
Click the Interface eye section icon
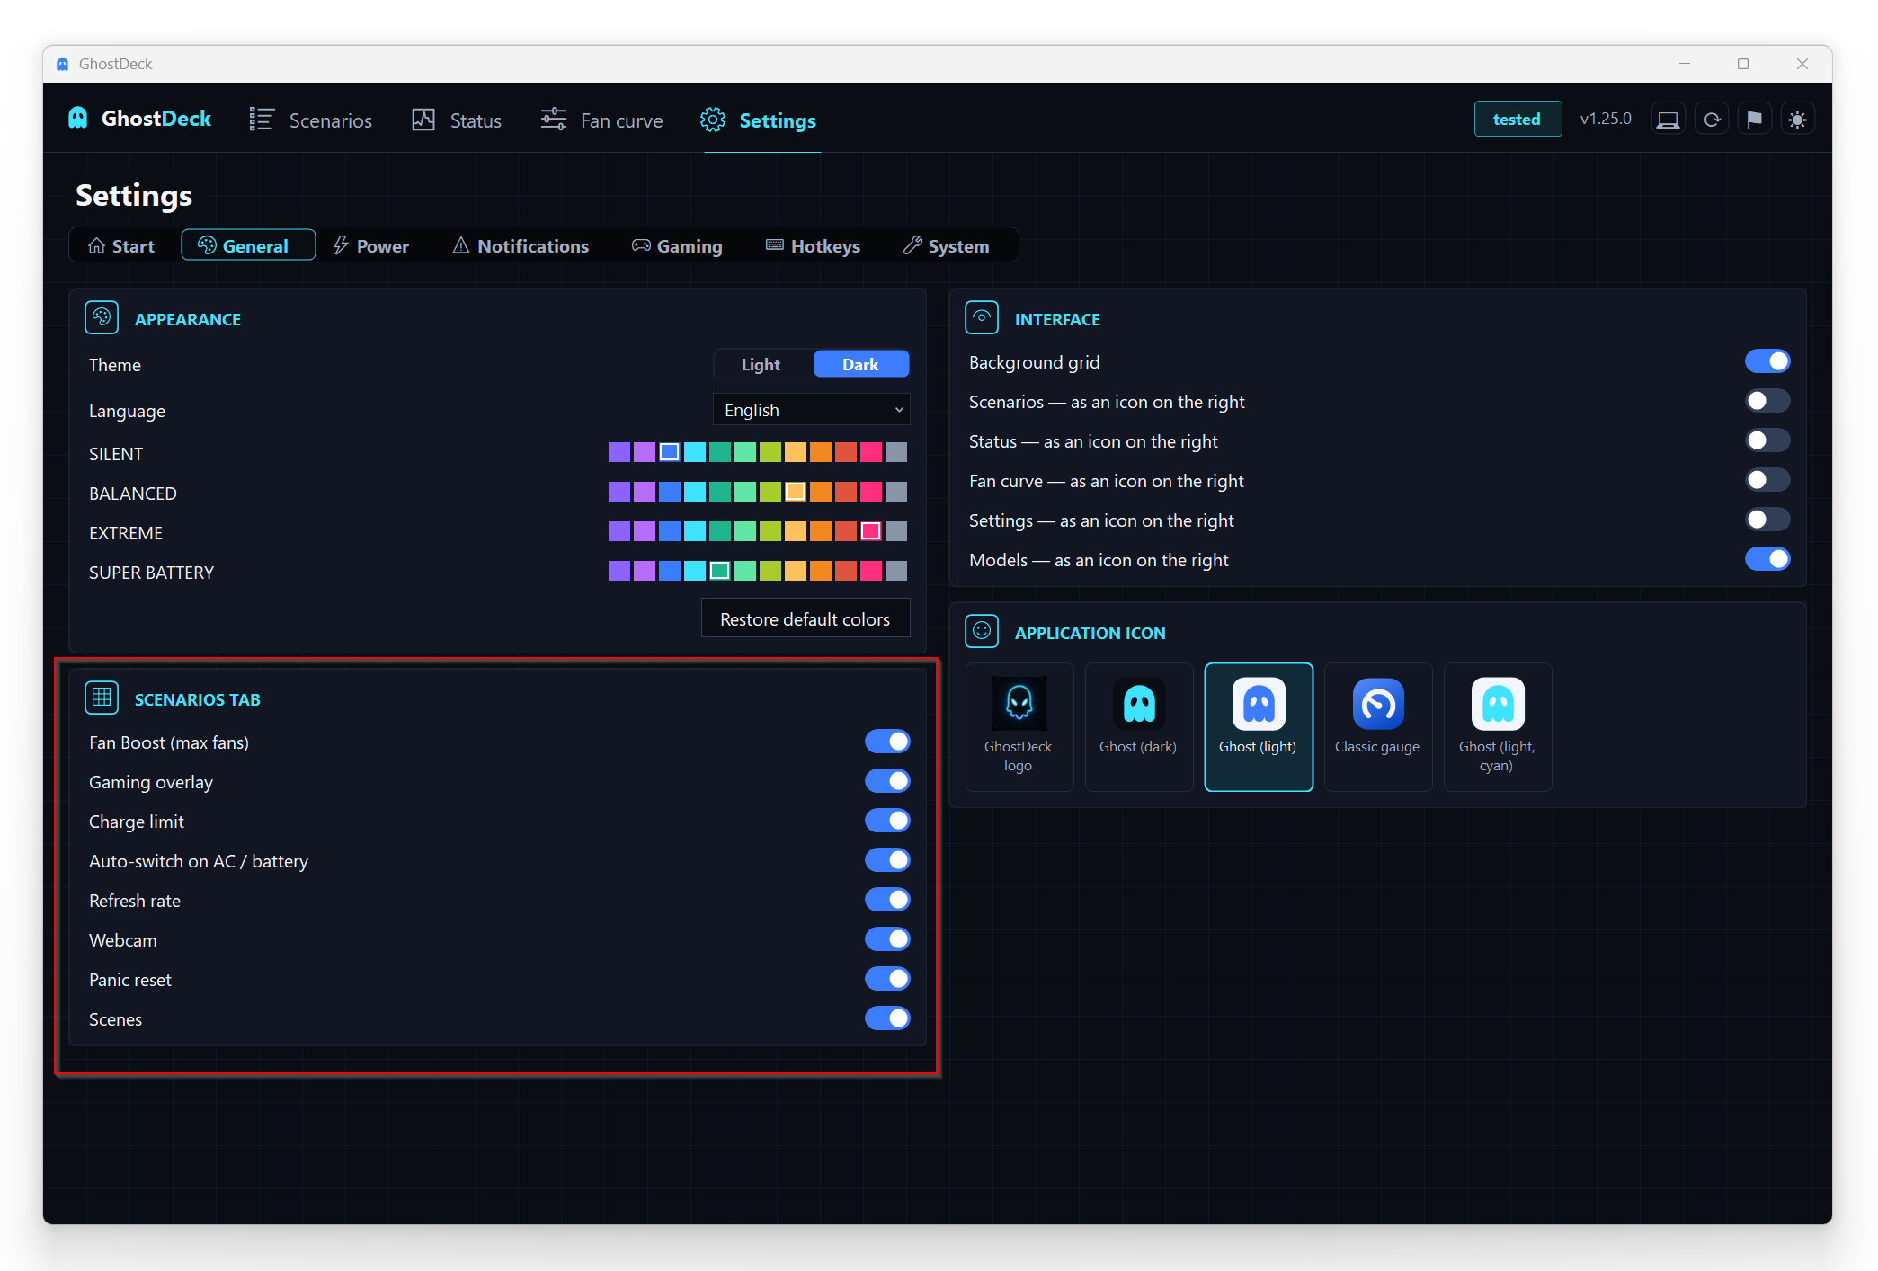pyautogui.click(x=982, y=318)
